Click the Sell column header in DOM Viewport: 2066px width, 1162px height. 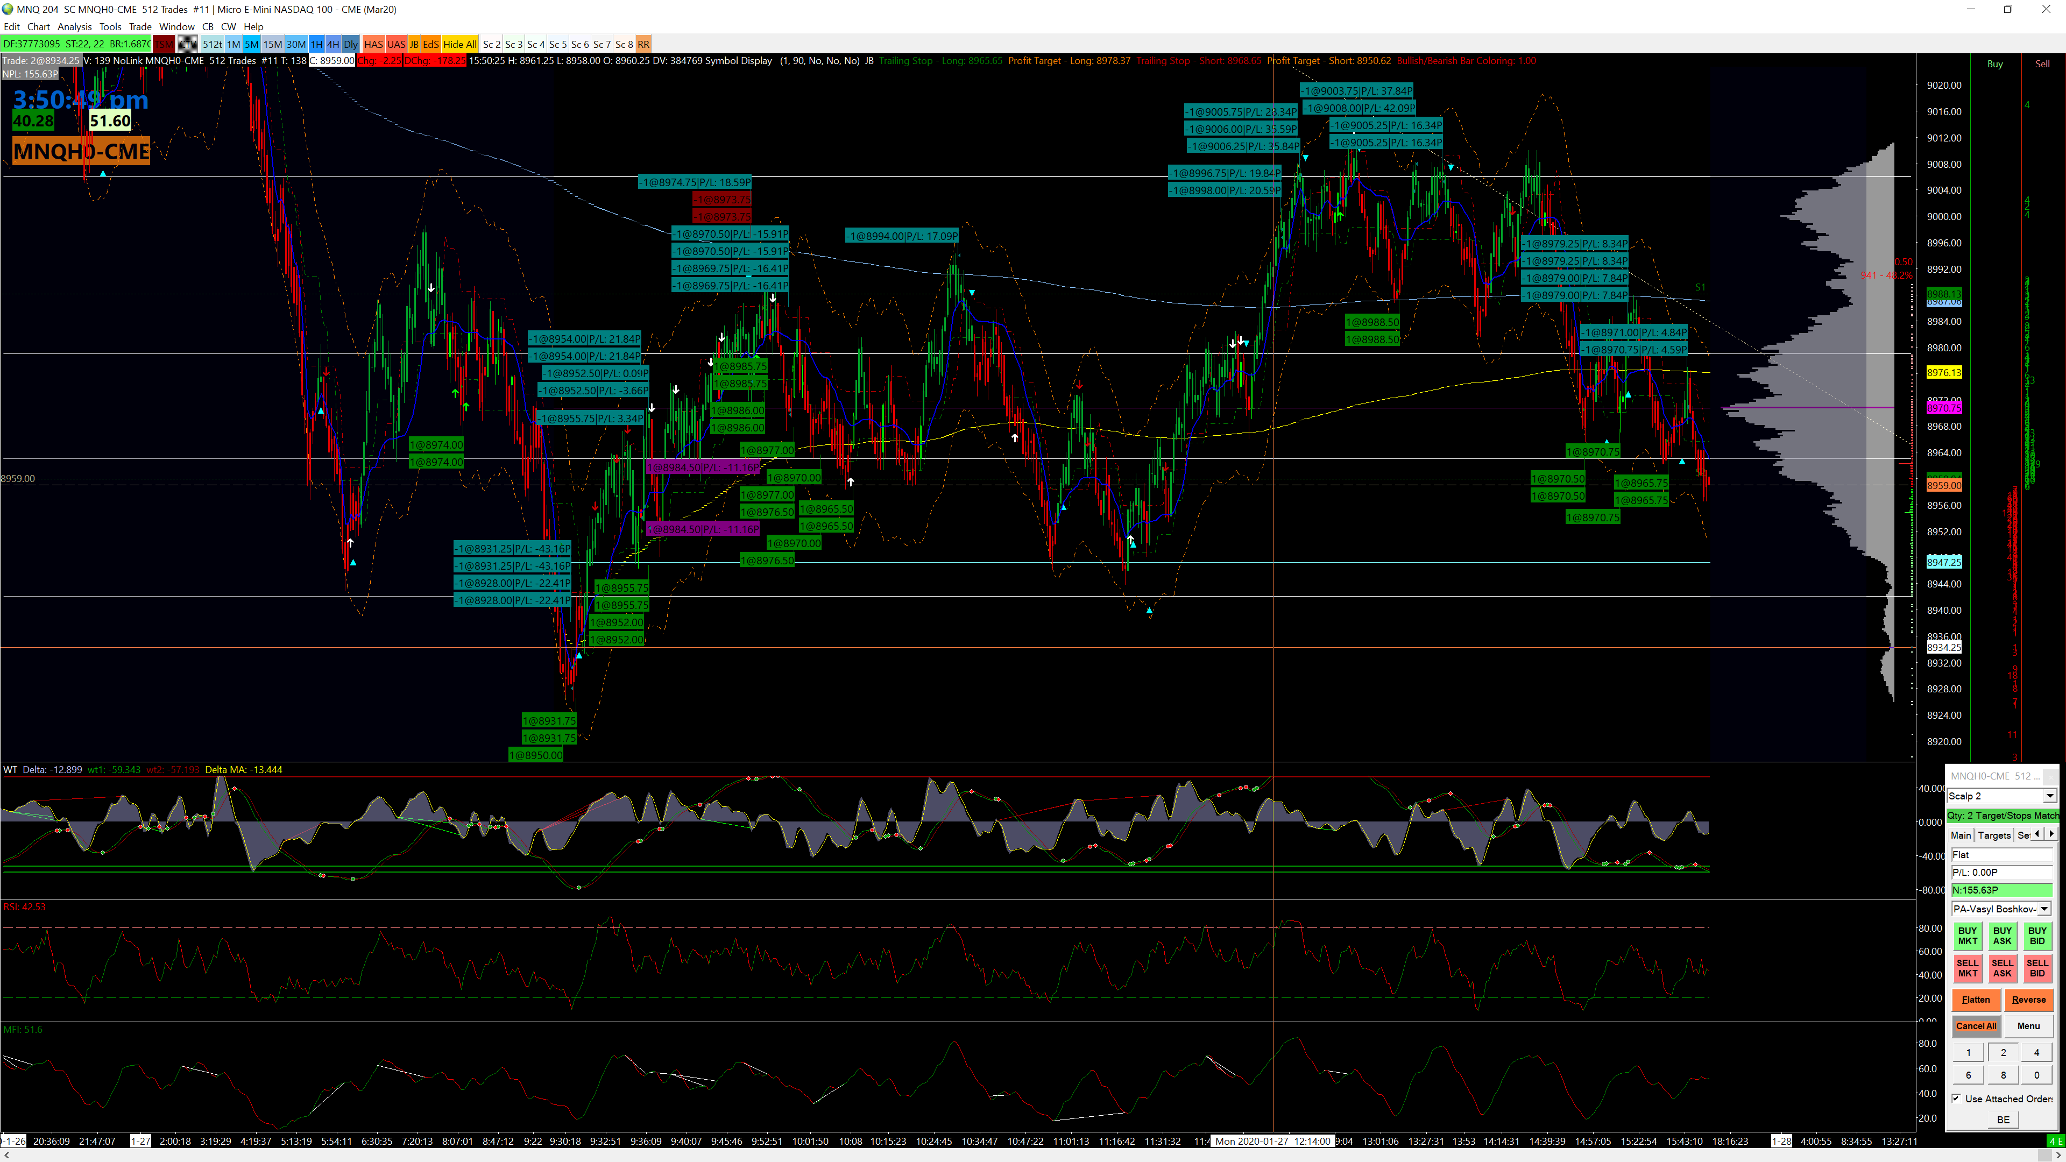pos(2042,63)
